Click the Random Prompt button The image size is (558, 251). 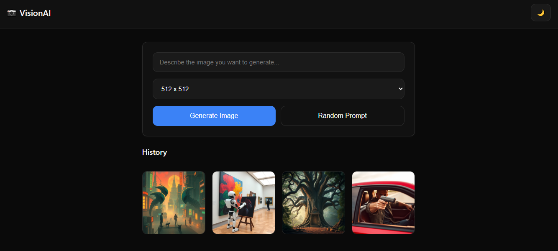coord(342,115)
